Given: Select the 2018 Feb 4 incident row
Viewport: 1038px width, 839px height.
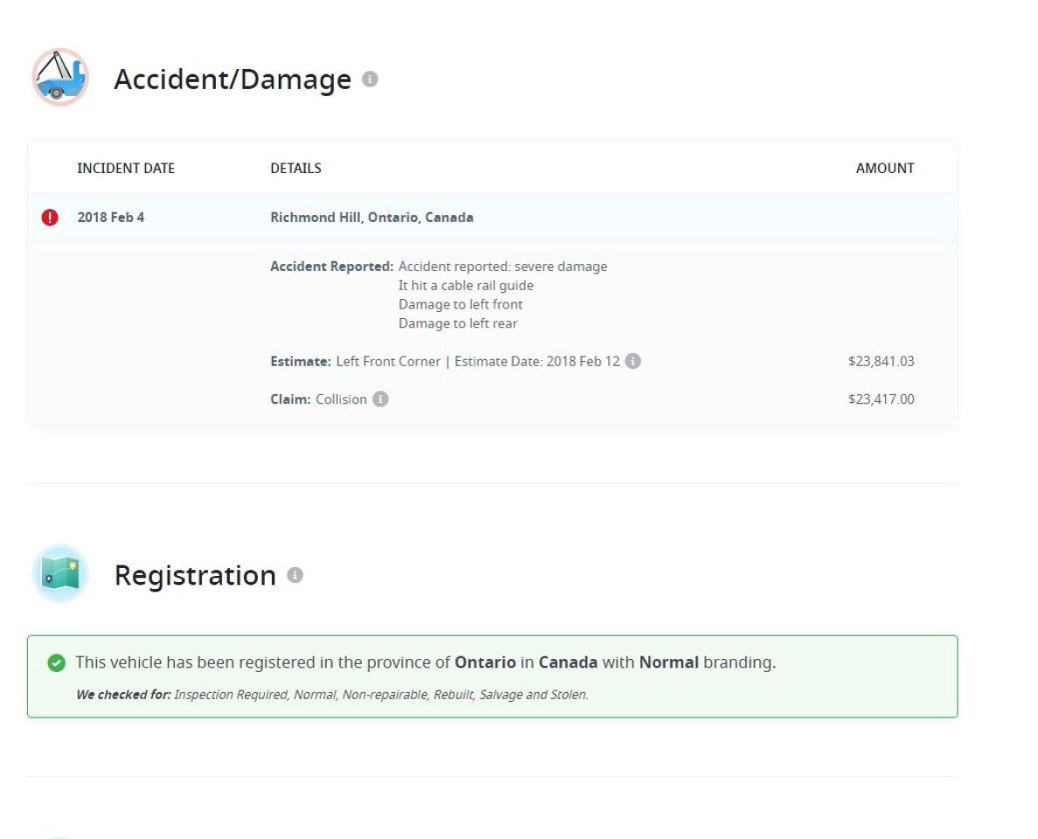Looking at the screenshot, I should [493, 218].
